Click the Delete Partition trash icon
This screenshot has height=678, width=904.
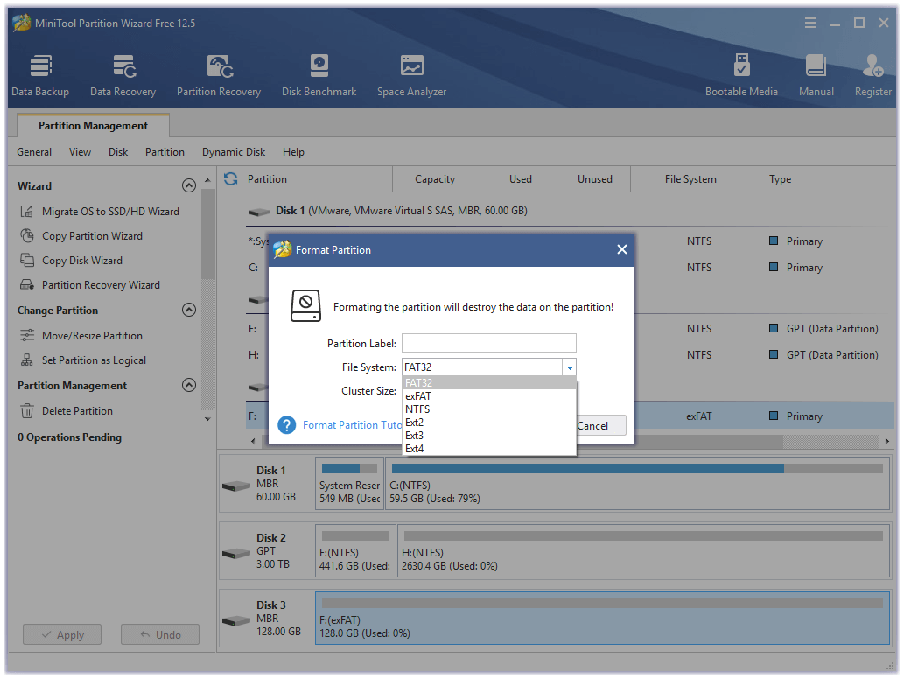tap(26, 411)
